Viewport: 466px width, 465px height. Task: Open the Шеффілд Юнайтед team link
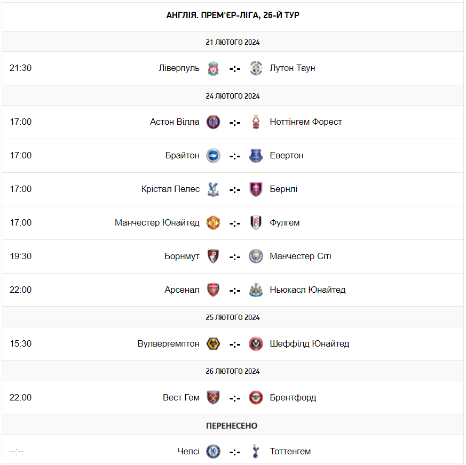(310, 344)
